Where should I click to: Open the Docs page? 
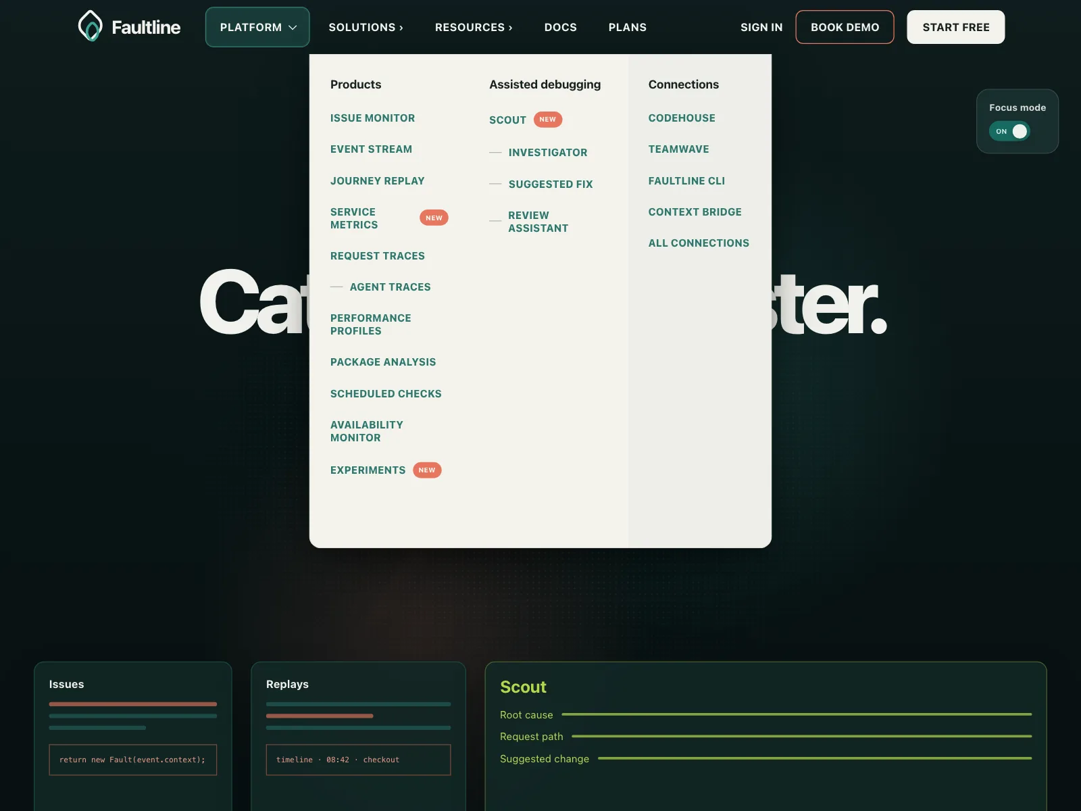tap(561, 27)
